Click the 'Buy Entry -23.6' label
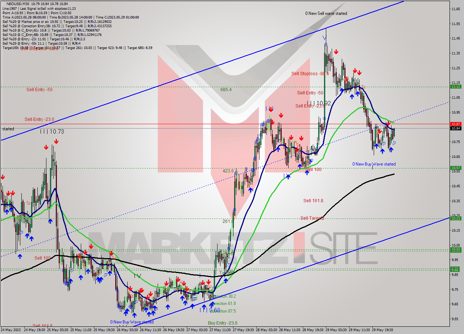Viewport: 464px width, 334px height. [223, 323]
